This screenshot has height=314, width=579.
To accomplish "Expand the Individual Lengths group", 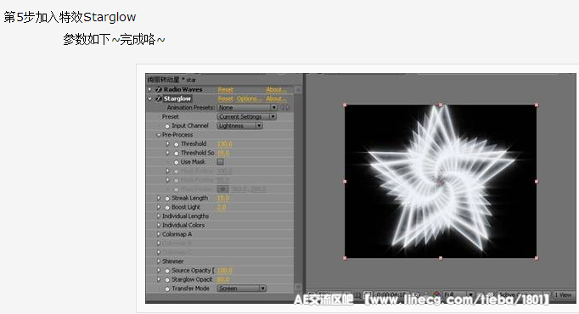I will point(159,216).
